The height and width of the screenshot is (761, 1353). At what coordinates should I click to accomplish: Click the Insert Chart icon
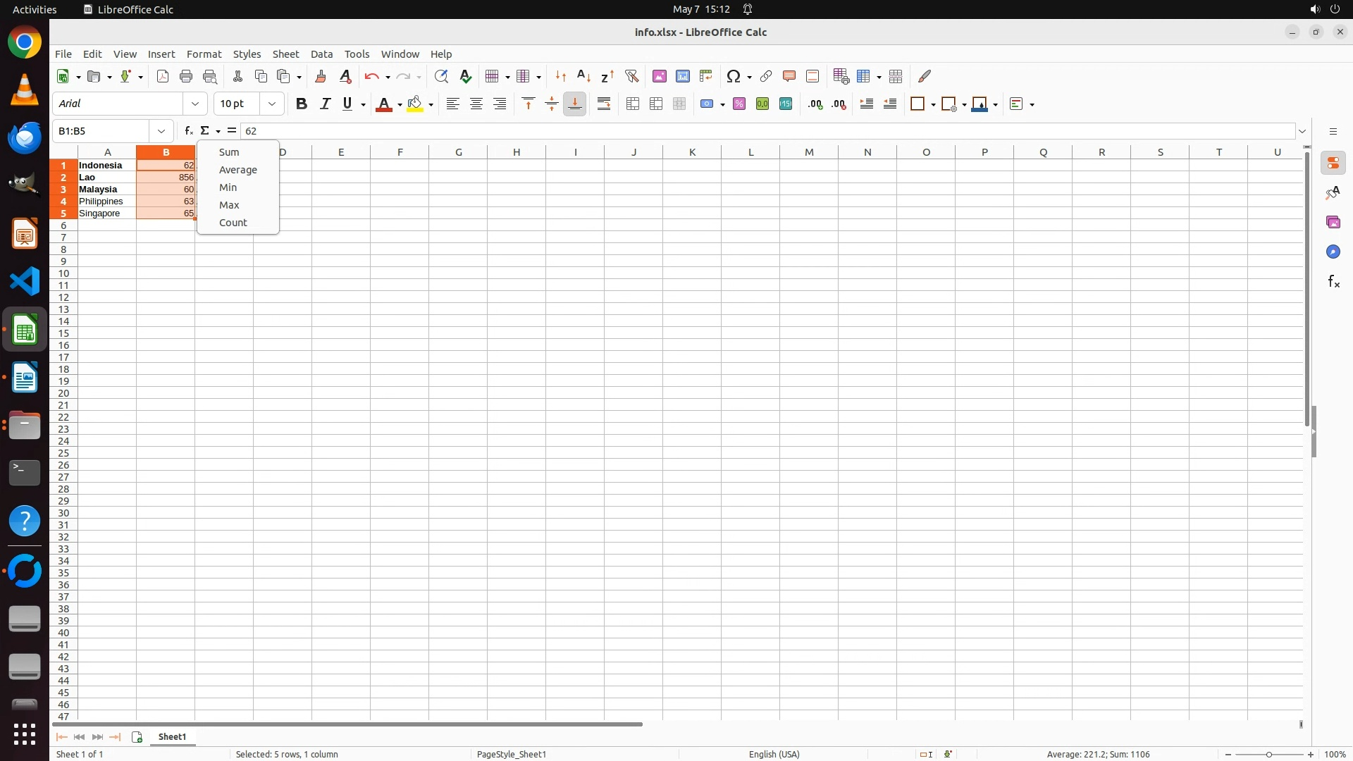click(x=682, y=76)
